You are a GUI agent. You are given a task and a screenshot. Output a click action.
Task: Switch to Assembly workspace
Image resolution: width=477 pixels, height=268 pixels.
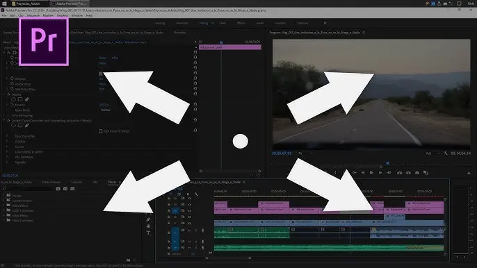pyautogui.click(x=182, y=23)
